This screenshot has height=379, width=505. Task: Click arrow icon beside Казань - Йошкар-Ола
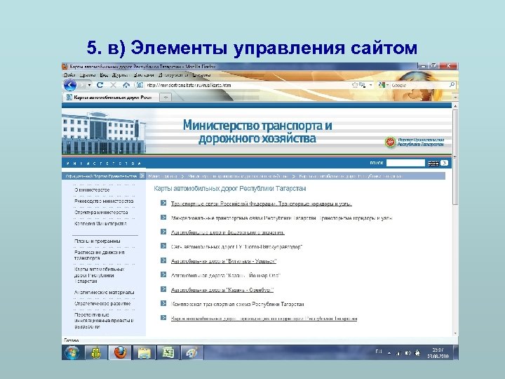coord(163,274)
